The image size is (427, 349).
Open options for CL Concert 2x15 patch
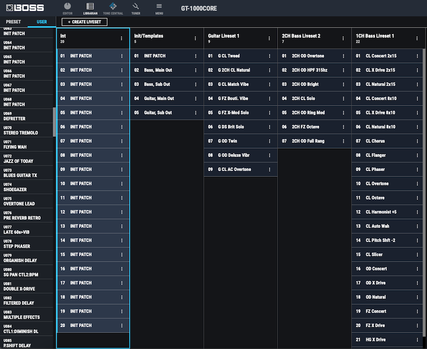tap(417, 56)
